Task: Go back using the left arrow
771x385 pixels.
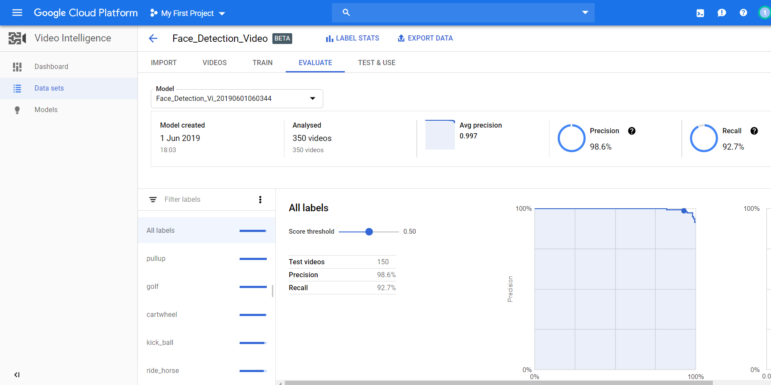Action: click(x=153, y=38)
